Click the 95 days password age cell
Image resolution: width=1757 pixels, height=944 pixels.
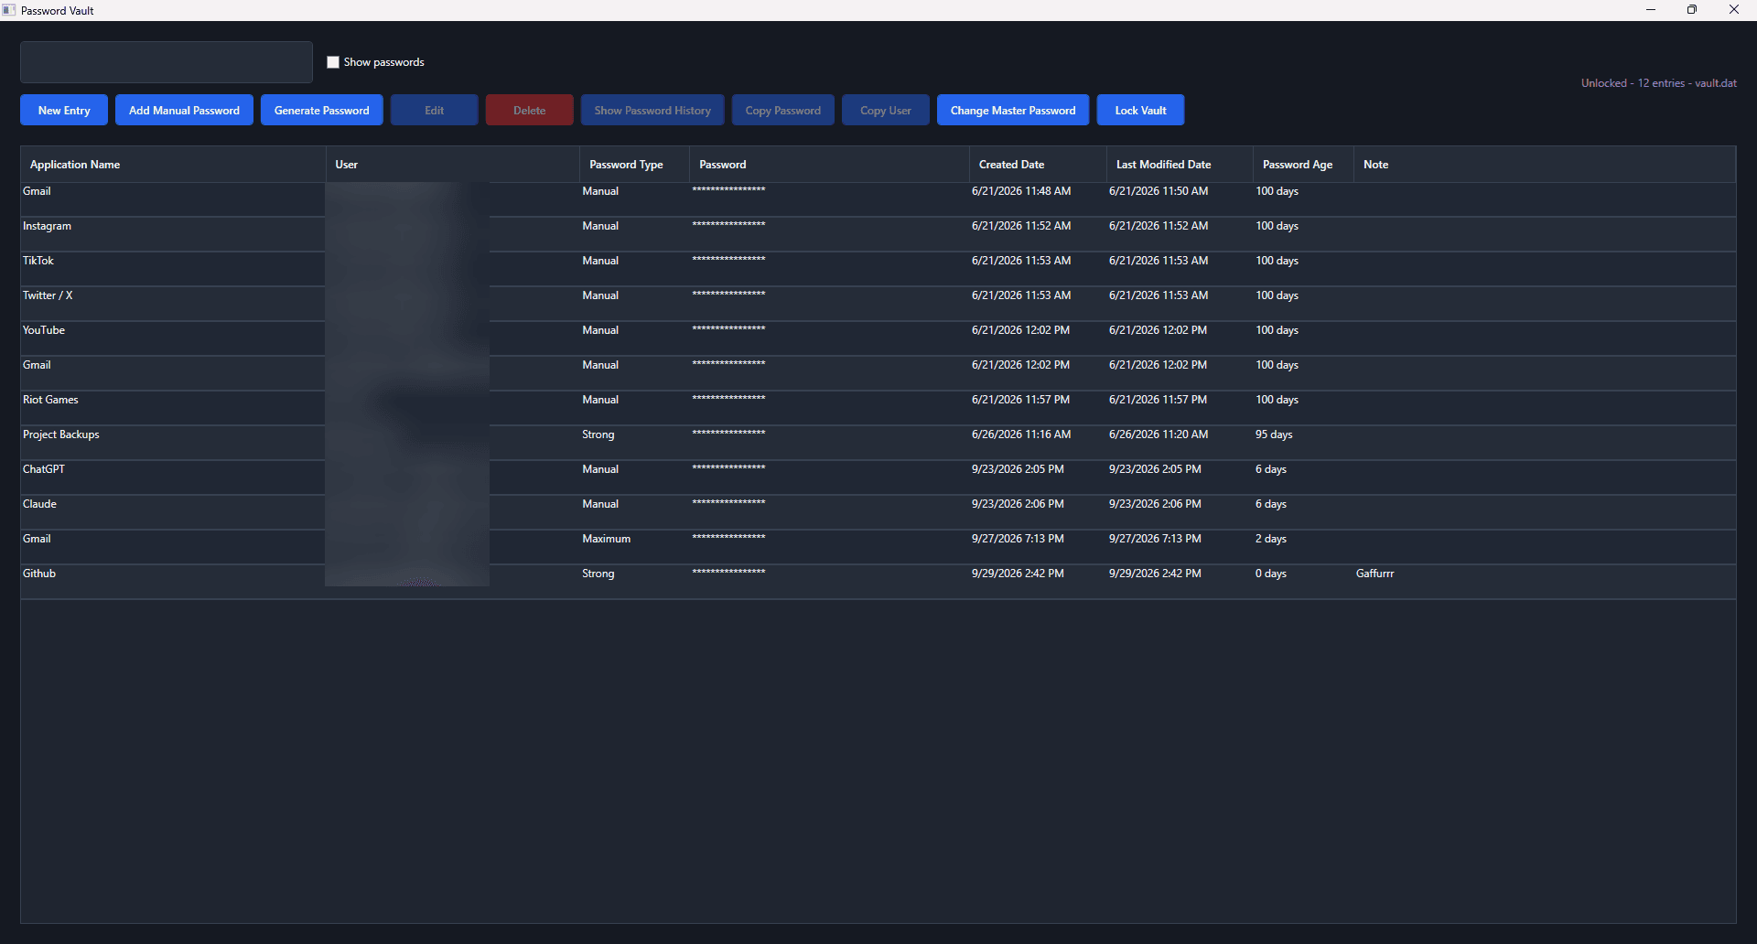click(1274, 434)
